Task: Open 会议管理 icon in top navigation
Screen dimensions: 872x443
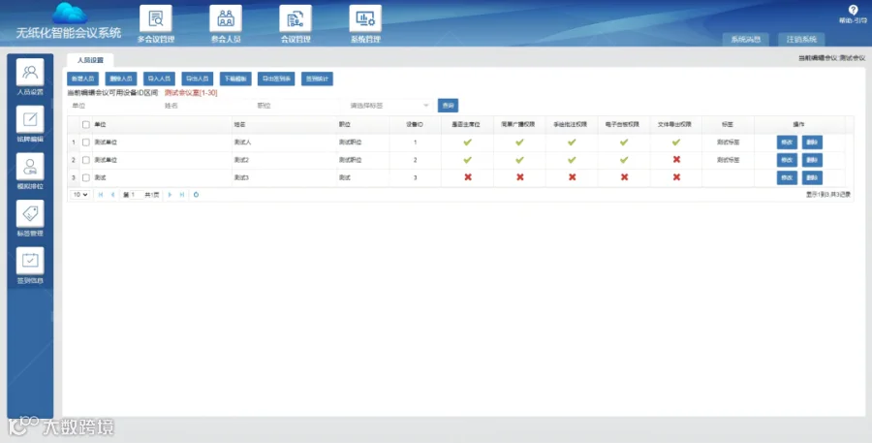Action: coord(296,19)
